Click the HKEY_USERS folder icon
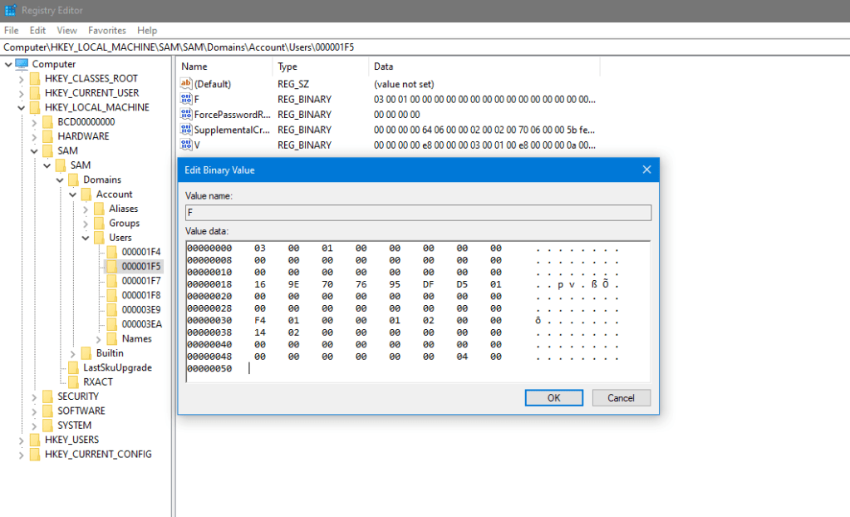Screen dimensions: 850x517 pyautogui.click(x=34, y=440)
